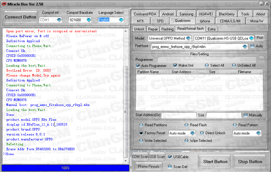Open the Read/format flash sub-tab
Screen dimensions: 271x172
(190, 29)
